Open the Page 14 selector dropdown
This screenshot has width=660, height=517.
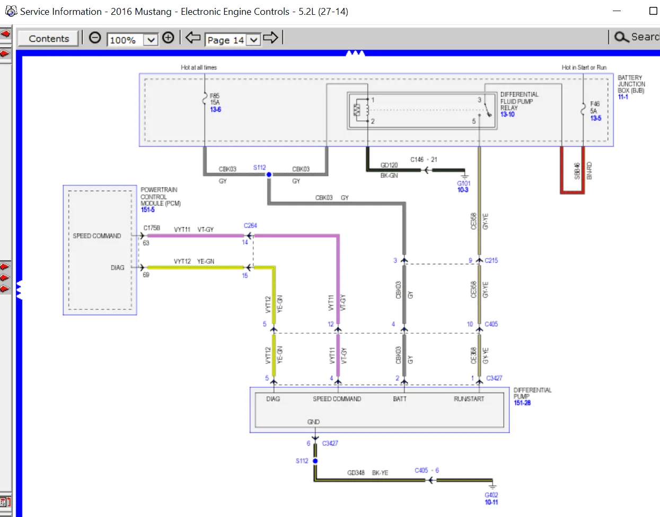tap(254, 40)
